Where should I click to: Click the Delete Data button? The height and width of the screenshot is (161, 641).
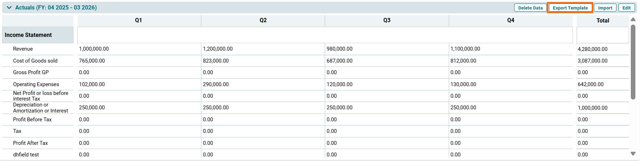pyautogui.click(x=530, y=8)
